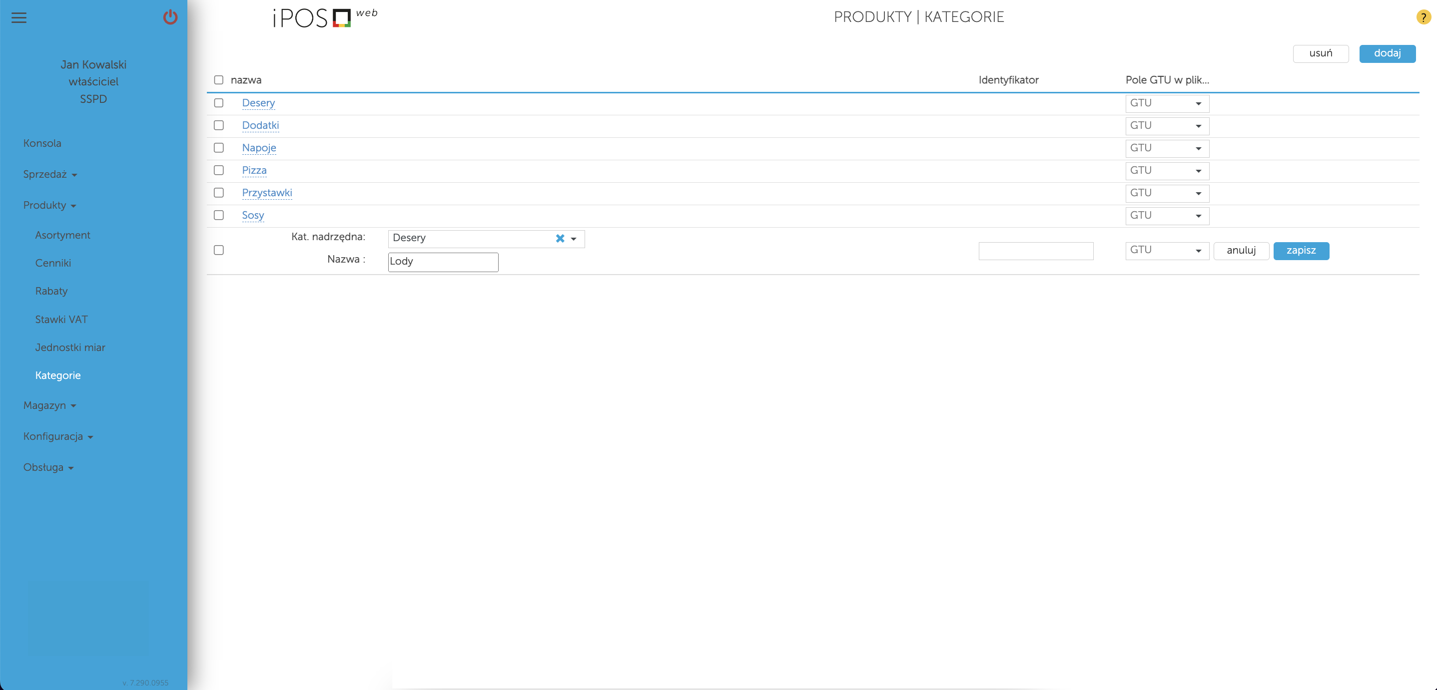Open the Stawki VAT menu item
Viewport: 1437px width, 690px height.
61,320
